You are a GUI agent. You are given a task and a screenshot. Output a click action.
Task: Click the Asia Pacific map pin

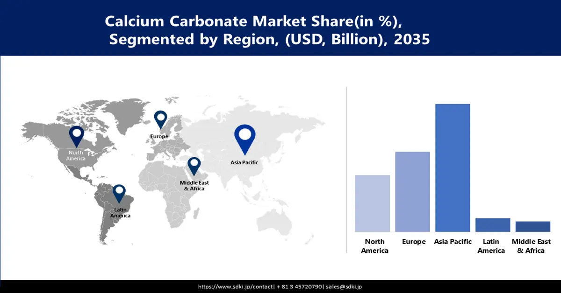245,140
